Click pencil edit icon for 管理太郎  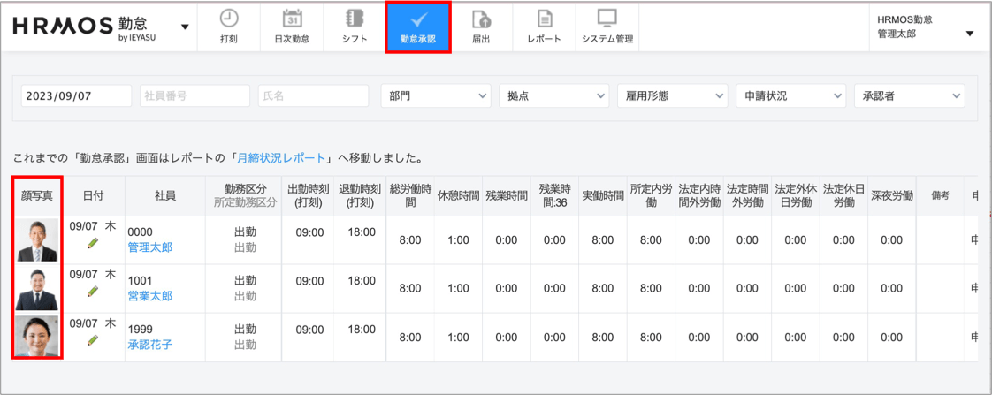93,243
